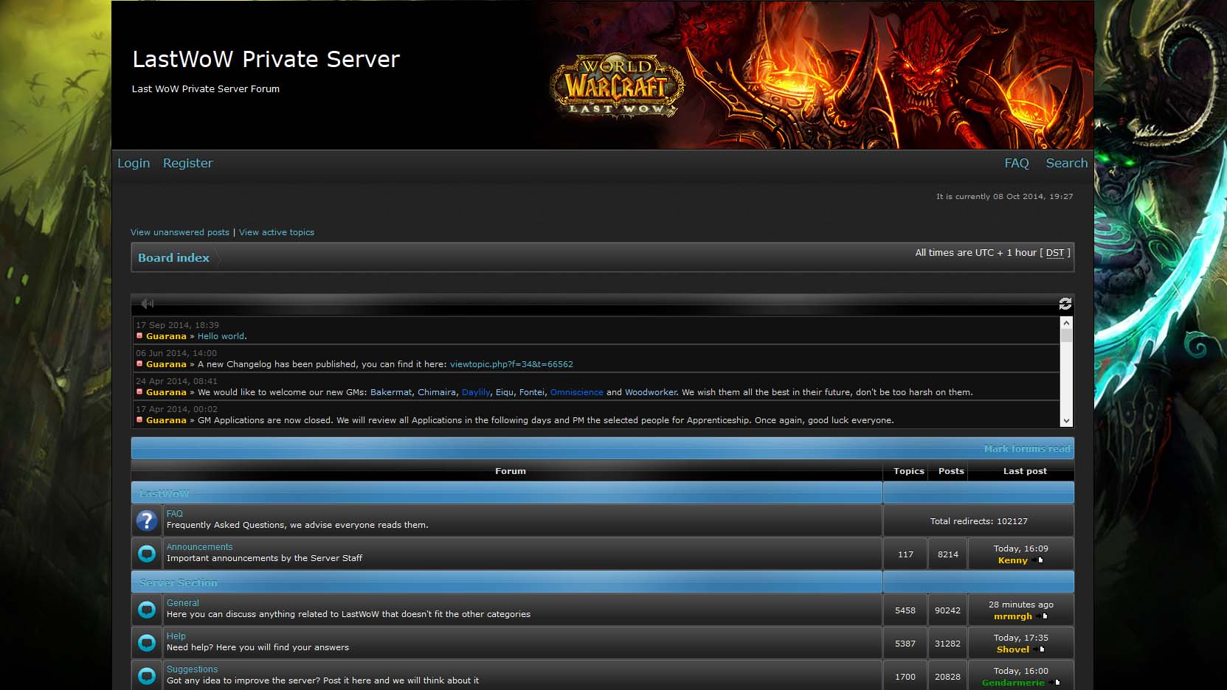The image size is (1227, 690).
Task: Open the Announcements forum
Action: point(199,547)
